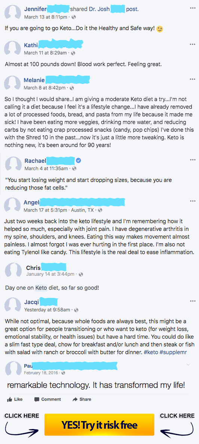Click Jacqi's Yesterday at 9:58am timestamp
This screenshot has height=444, width=199.
(x=47, y=310)
